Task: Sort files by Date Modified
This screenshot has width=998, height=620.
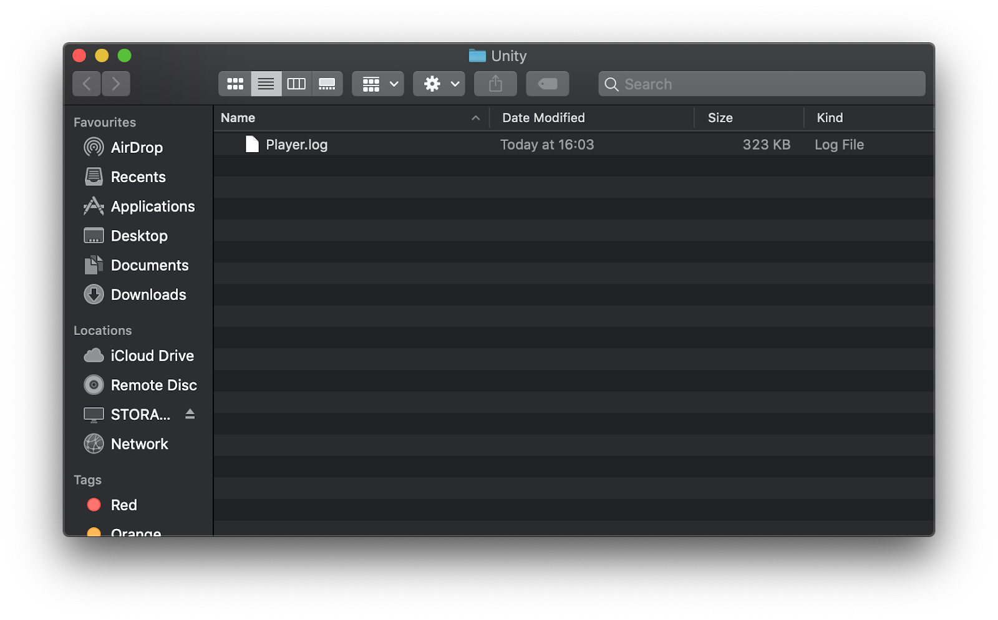Action: [x=543, y=117]
